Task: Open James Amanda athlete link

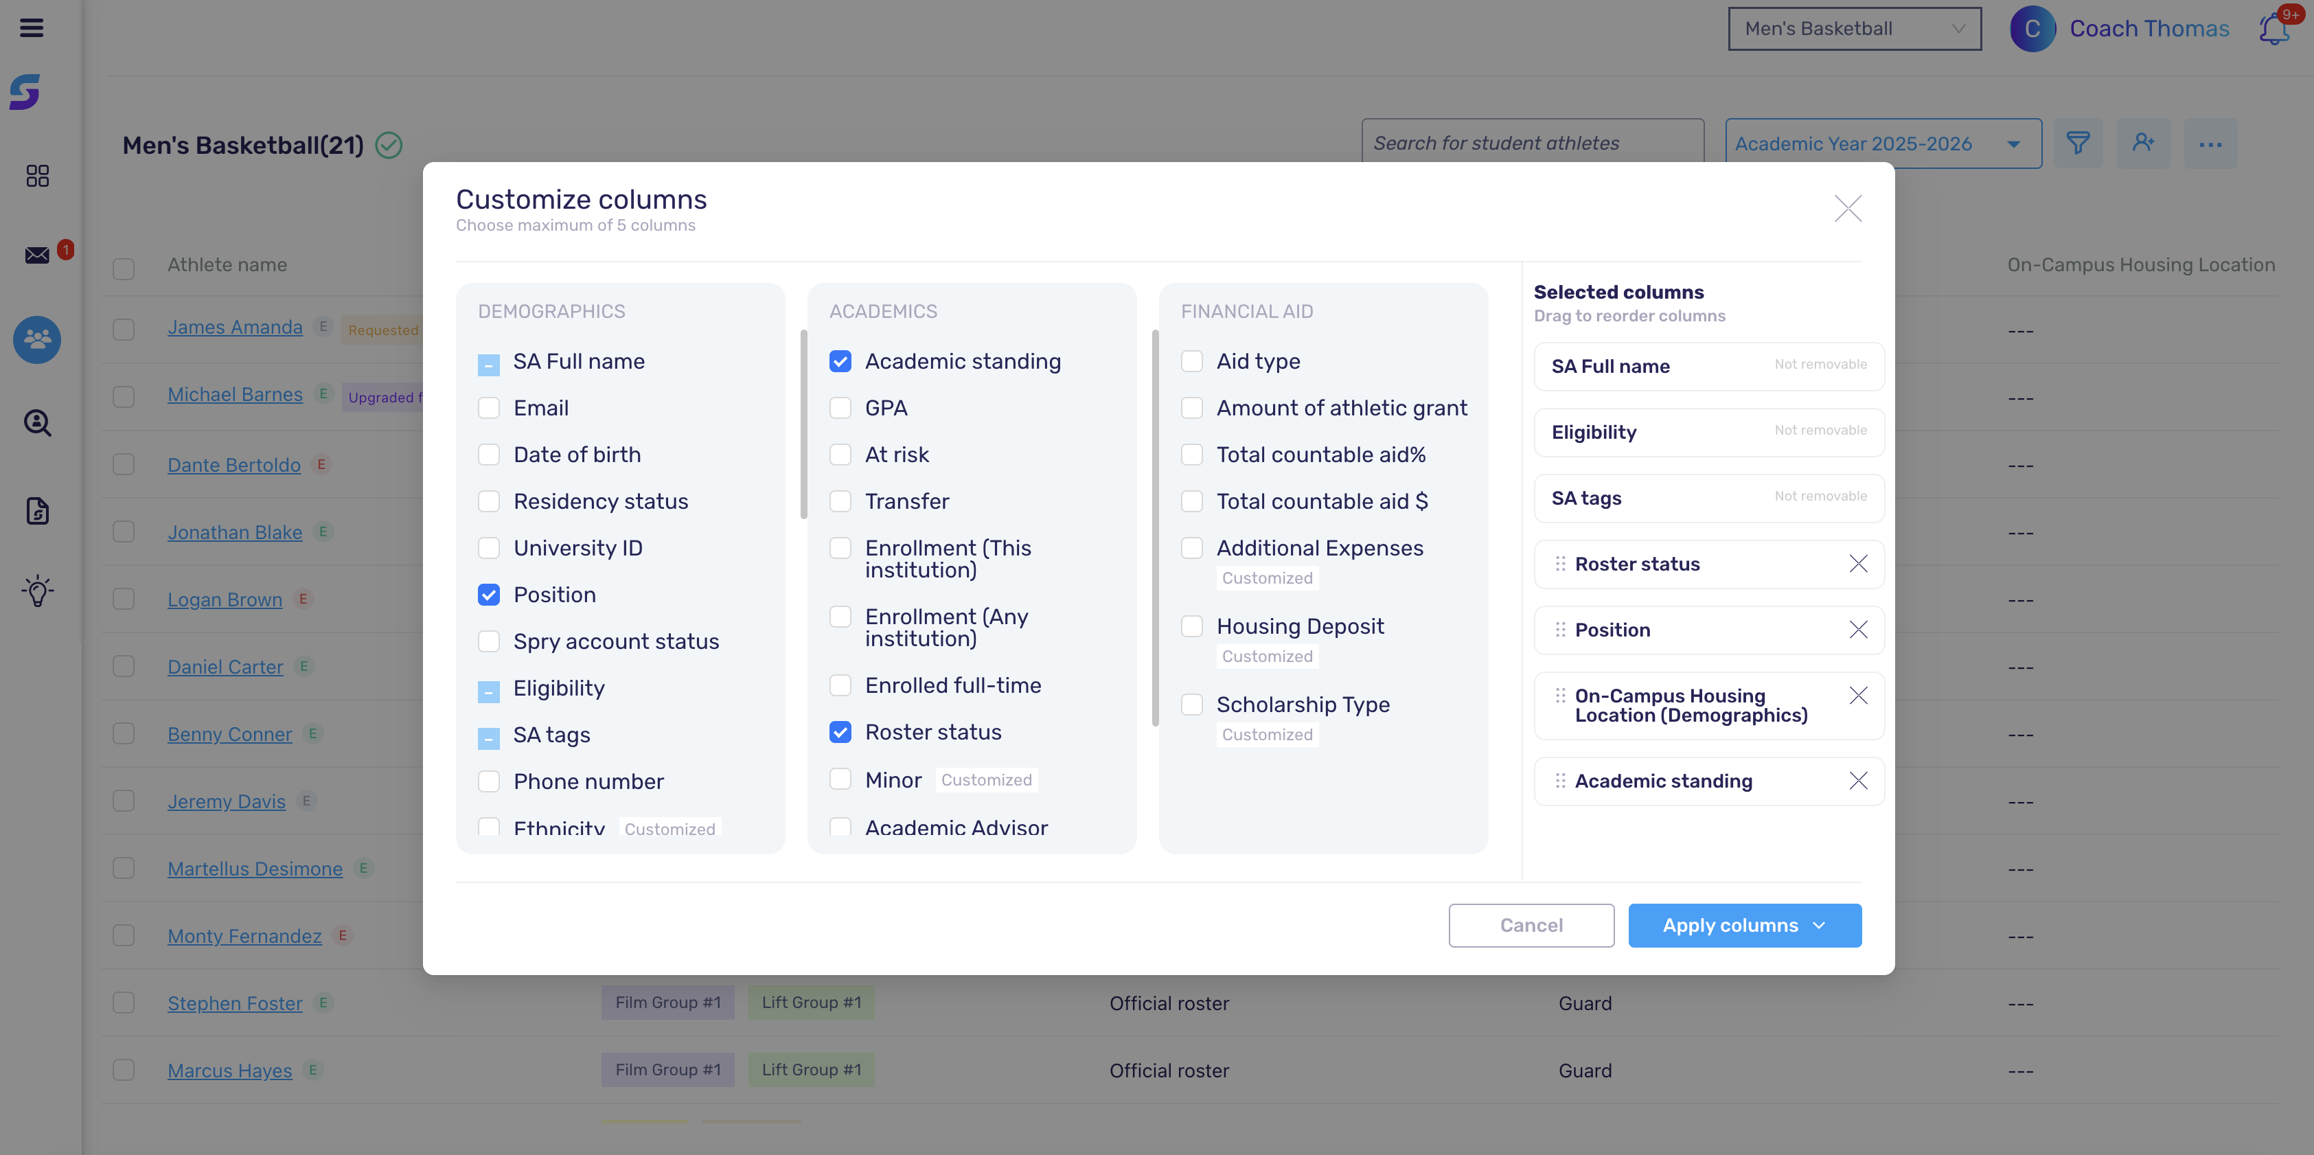Action: coord(234,327)
